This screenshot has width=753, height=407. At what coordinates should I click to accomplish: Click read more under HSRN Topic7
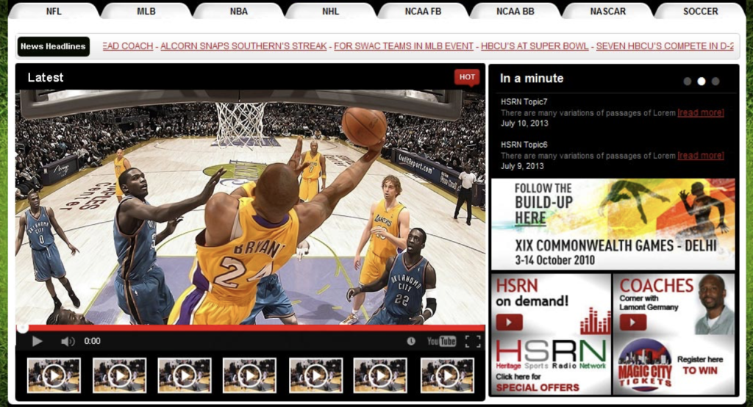[701, 113]
